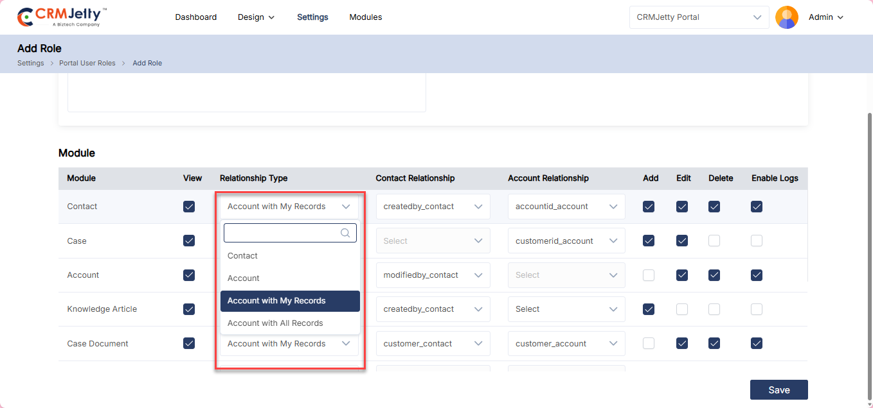Open the Modules menu item
Screen dimensions: 873x408
365,17
